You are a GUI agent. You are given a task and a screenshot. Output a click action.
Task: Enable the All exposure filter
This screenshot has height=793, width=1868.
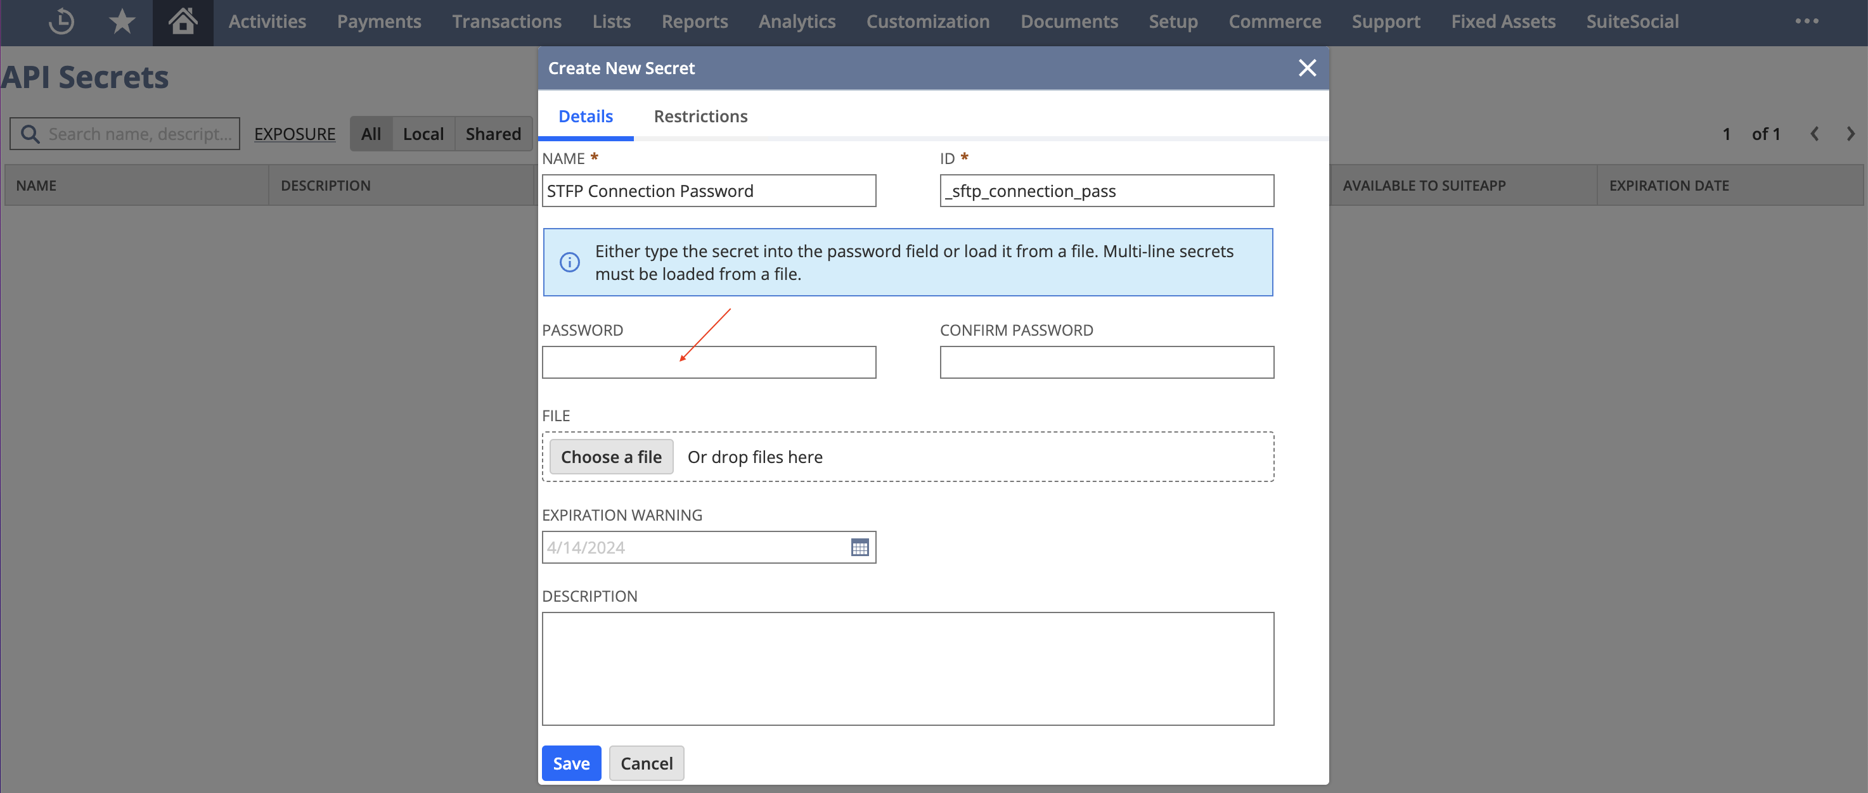pos(372,134)
